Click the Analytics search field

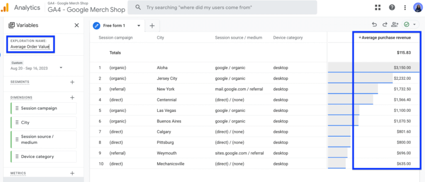[222, 7]
